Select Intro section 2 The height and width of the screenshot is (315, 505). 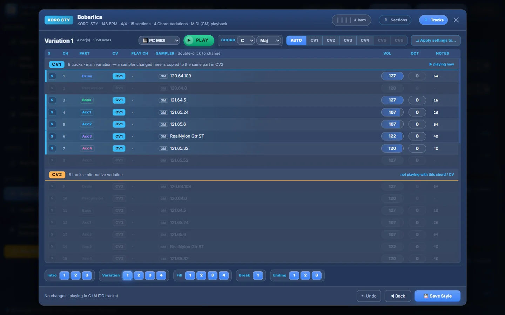point(76,275)
